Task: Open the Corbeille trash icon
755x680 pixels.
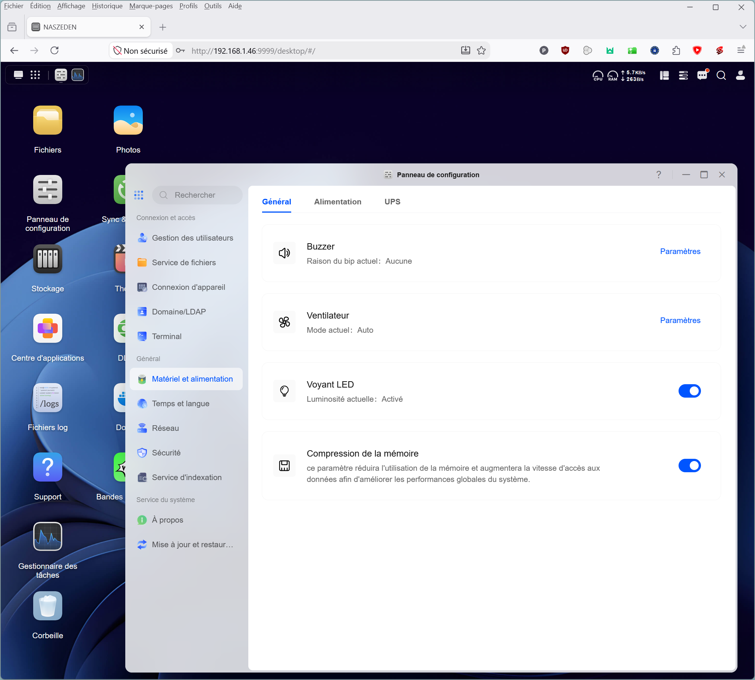Action: coord(47,606)
